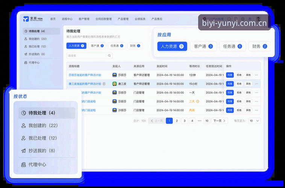Open 产品售后 in the top navigation

[x=157, y=19]
